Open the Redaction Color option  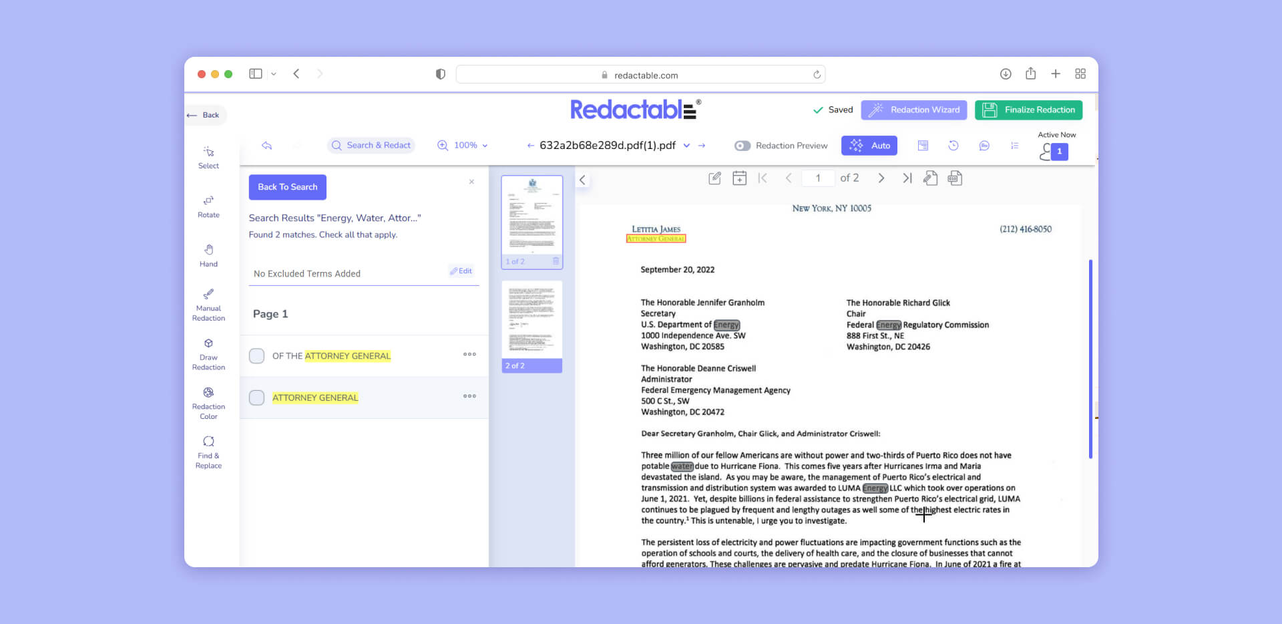click(x=208, y=403)
